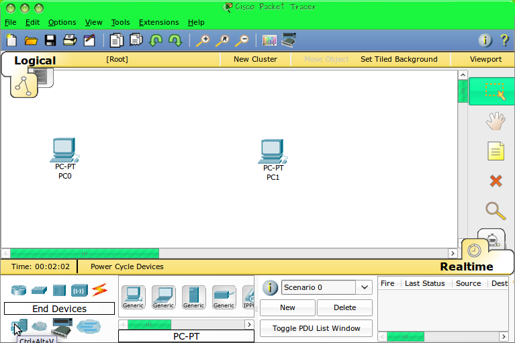Screen dimensions: 515x343
Task: Open the View menu
Action: point(93,22)
